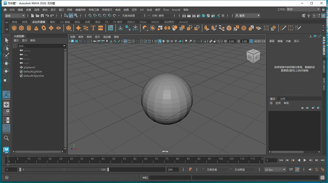Toggle the four-view layout button
The height and width of the screenshot is (183, 328).
click(6, 112)
